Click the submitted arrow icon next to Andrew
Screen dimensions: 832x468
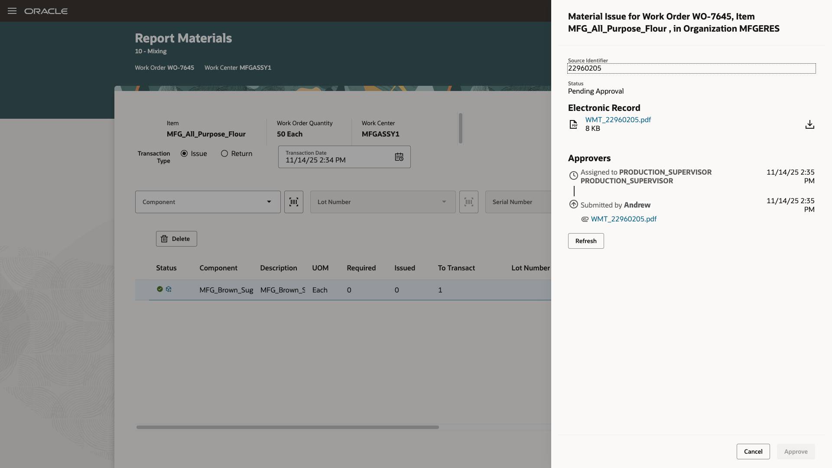[x=574, y=204]
